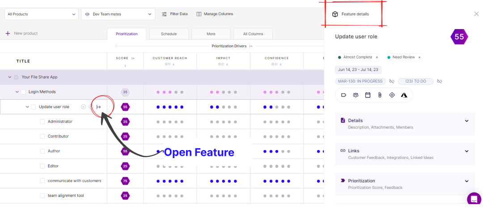Switch to the Schedule tab
This screenshot has width=483, height=213.
[169, 34]
